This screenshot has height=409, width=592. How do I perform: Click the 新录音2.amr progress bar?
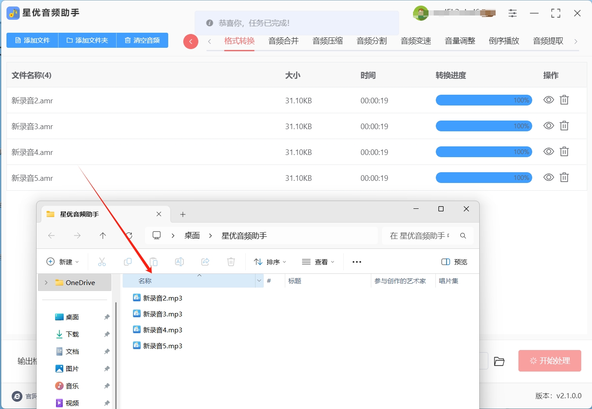click(x=484, y=100)
